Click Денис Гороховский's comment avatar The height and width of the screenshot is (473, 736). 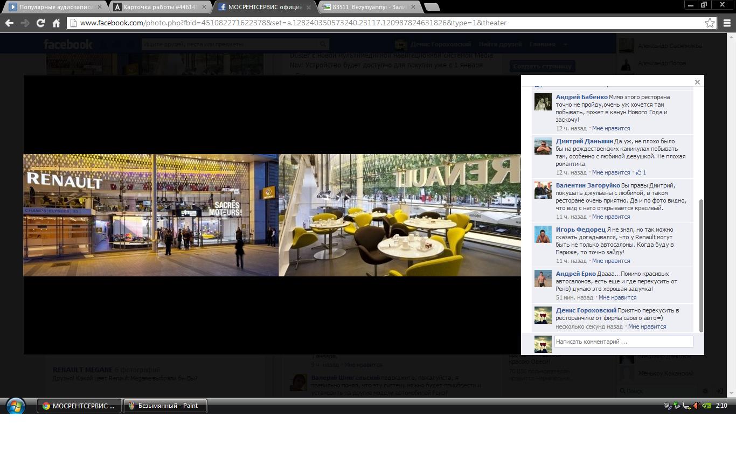[543, 315]
